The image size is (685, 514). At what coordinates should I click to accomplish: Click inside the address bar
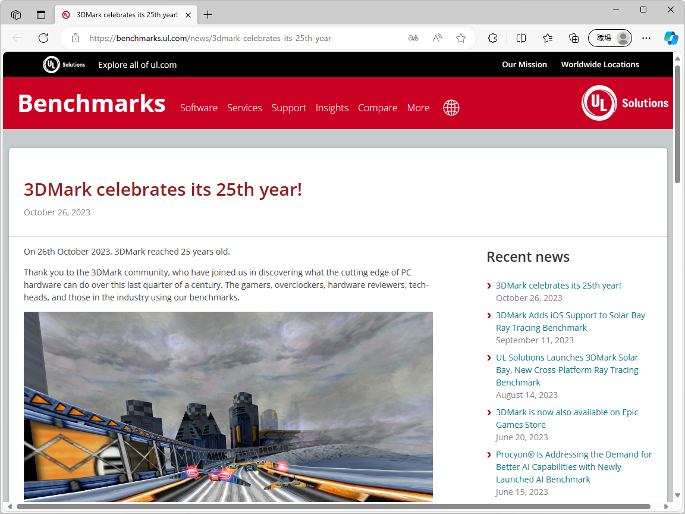coord(238,37)
